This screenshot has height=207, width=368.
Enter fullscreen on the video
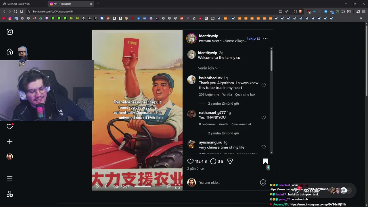177,186
